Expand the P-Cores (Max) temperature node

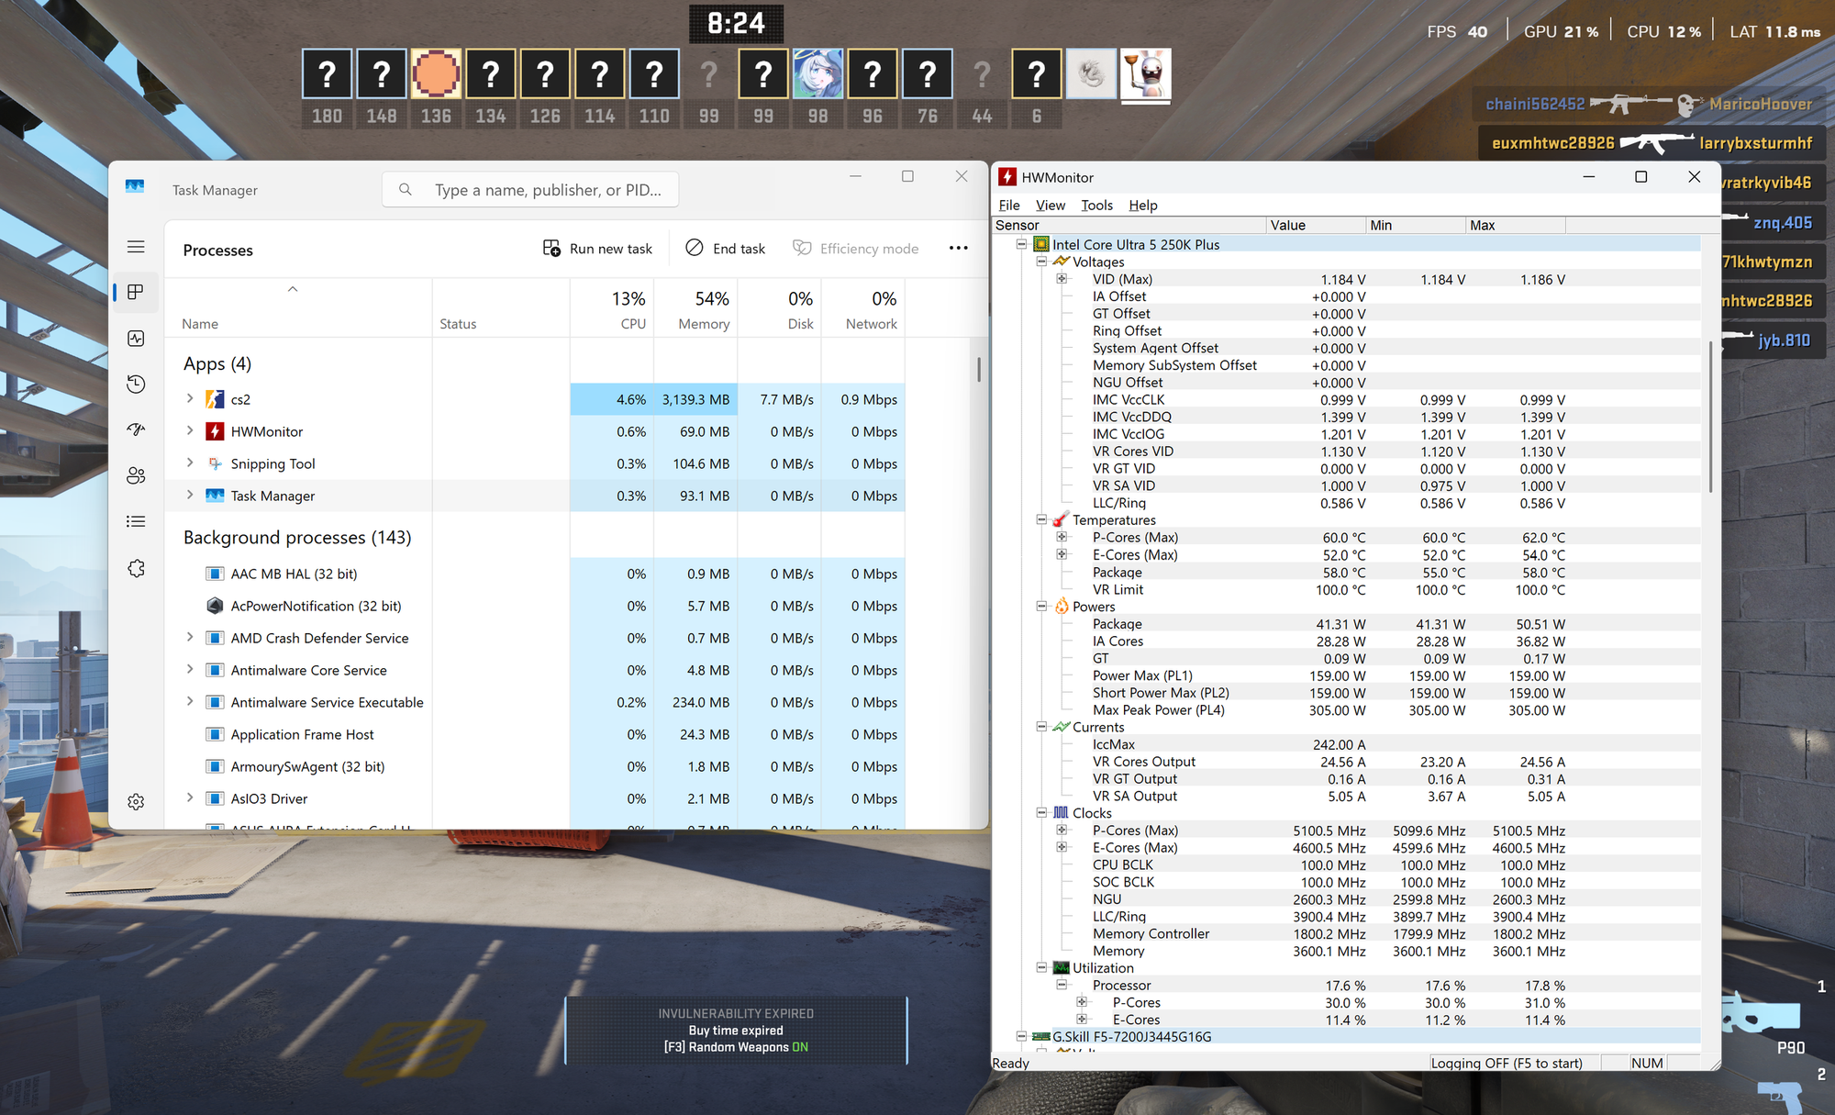(1062, 537)
